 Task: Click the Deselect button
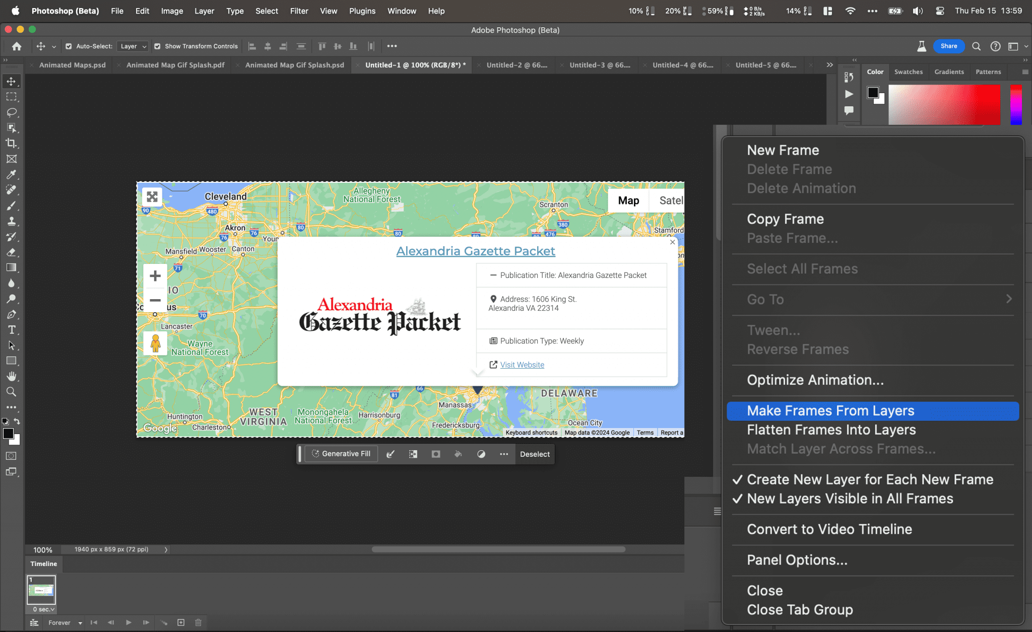535,454
